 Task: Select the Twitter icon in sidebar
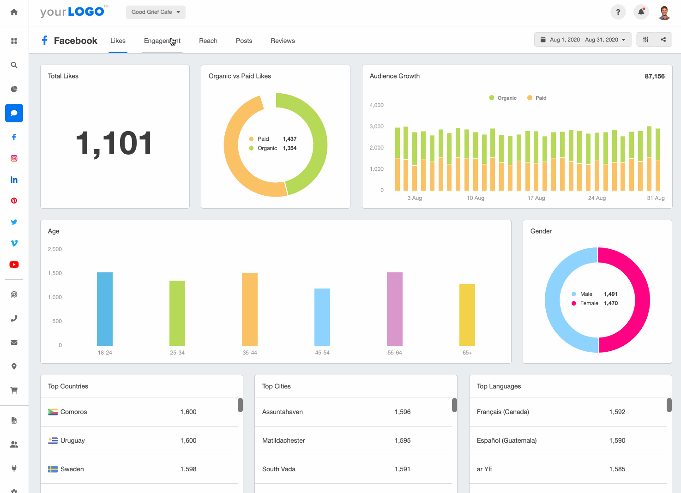(14, 222)
